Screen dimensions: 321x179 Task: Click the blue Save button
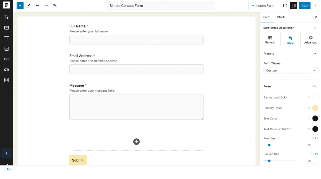(304, 6)
